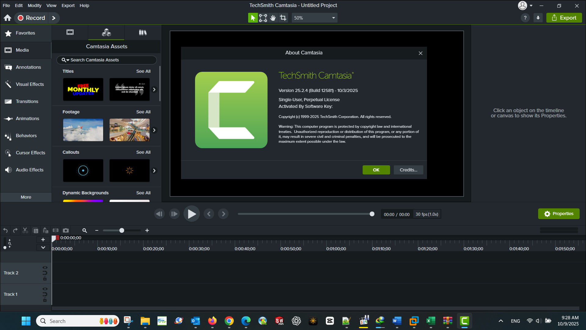Click the split clip icon in timeline toolbar
Screen dimensions: 586x330
pos(56,230)
